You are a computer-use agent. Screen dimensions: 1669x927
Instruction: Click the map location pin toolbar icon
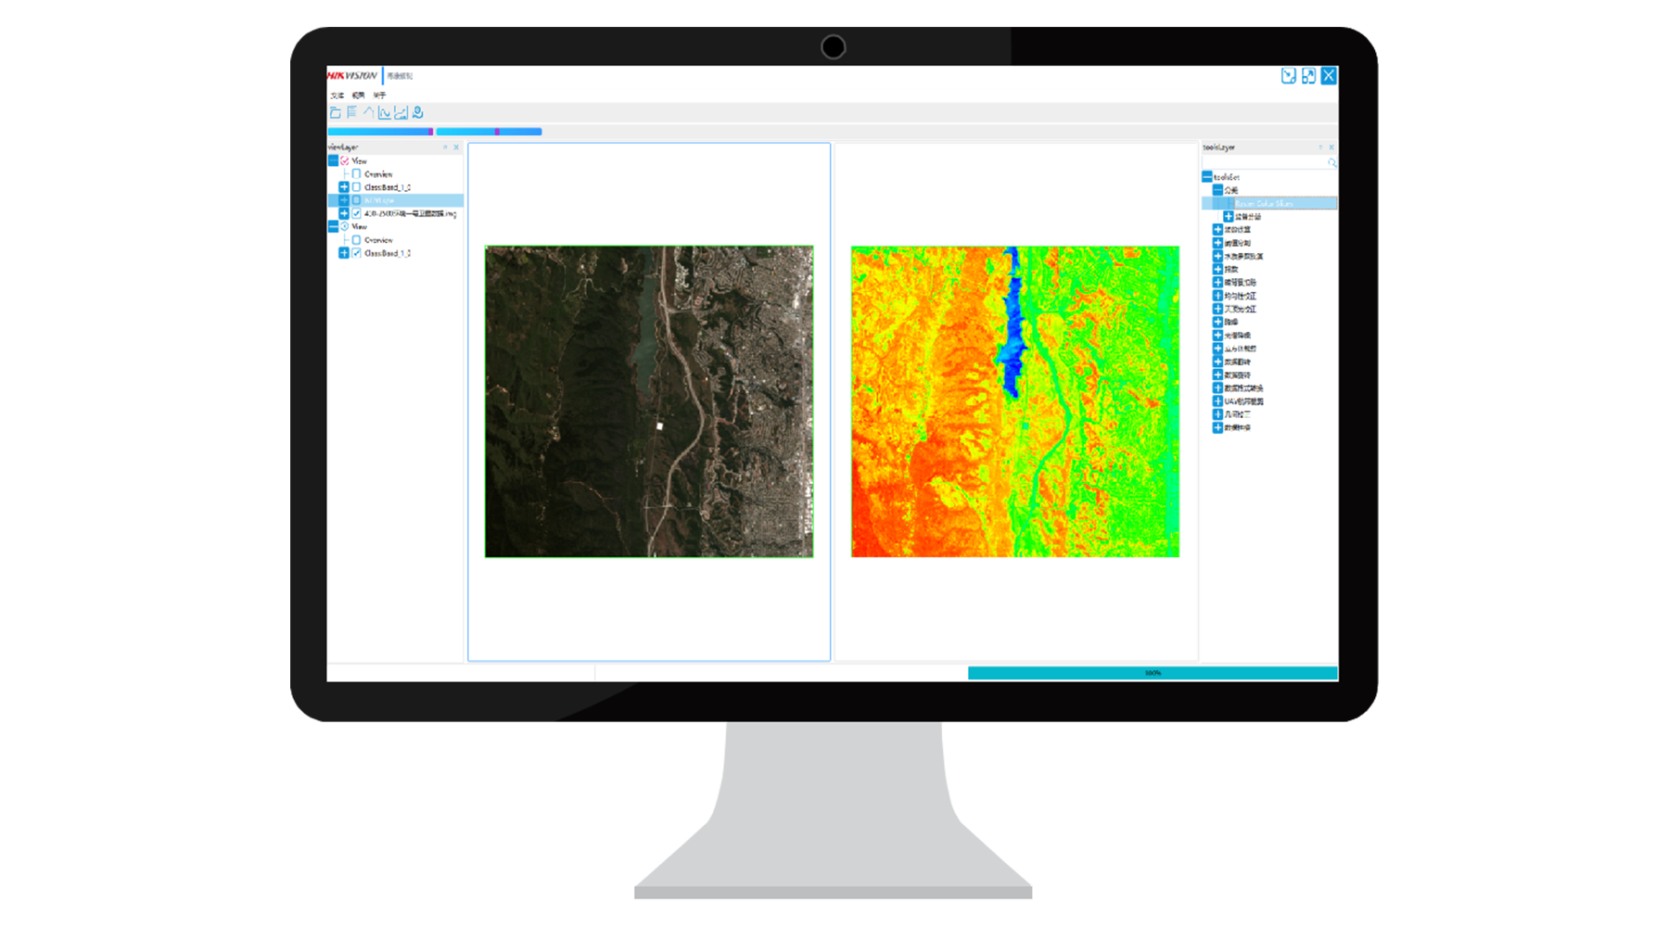[x=418, y=112]
